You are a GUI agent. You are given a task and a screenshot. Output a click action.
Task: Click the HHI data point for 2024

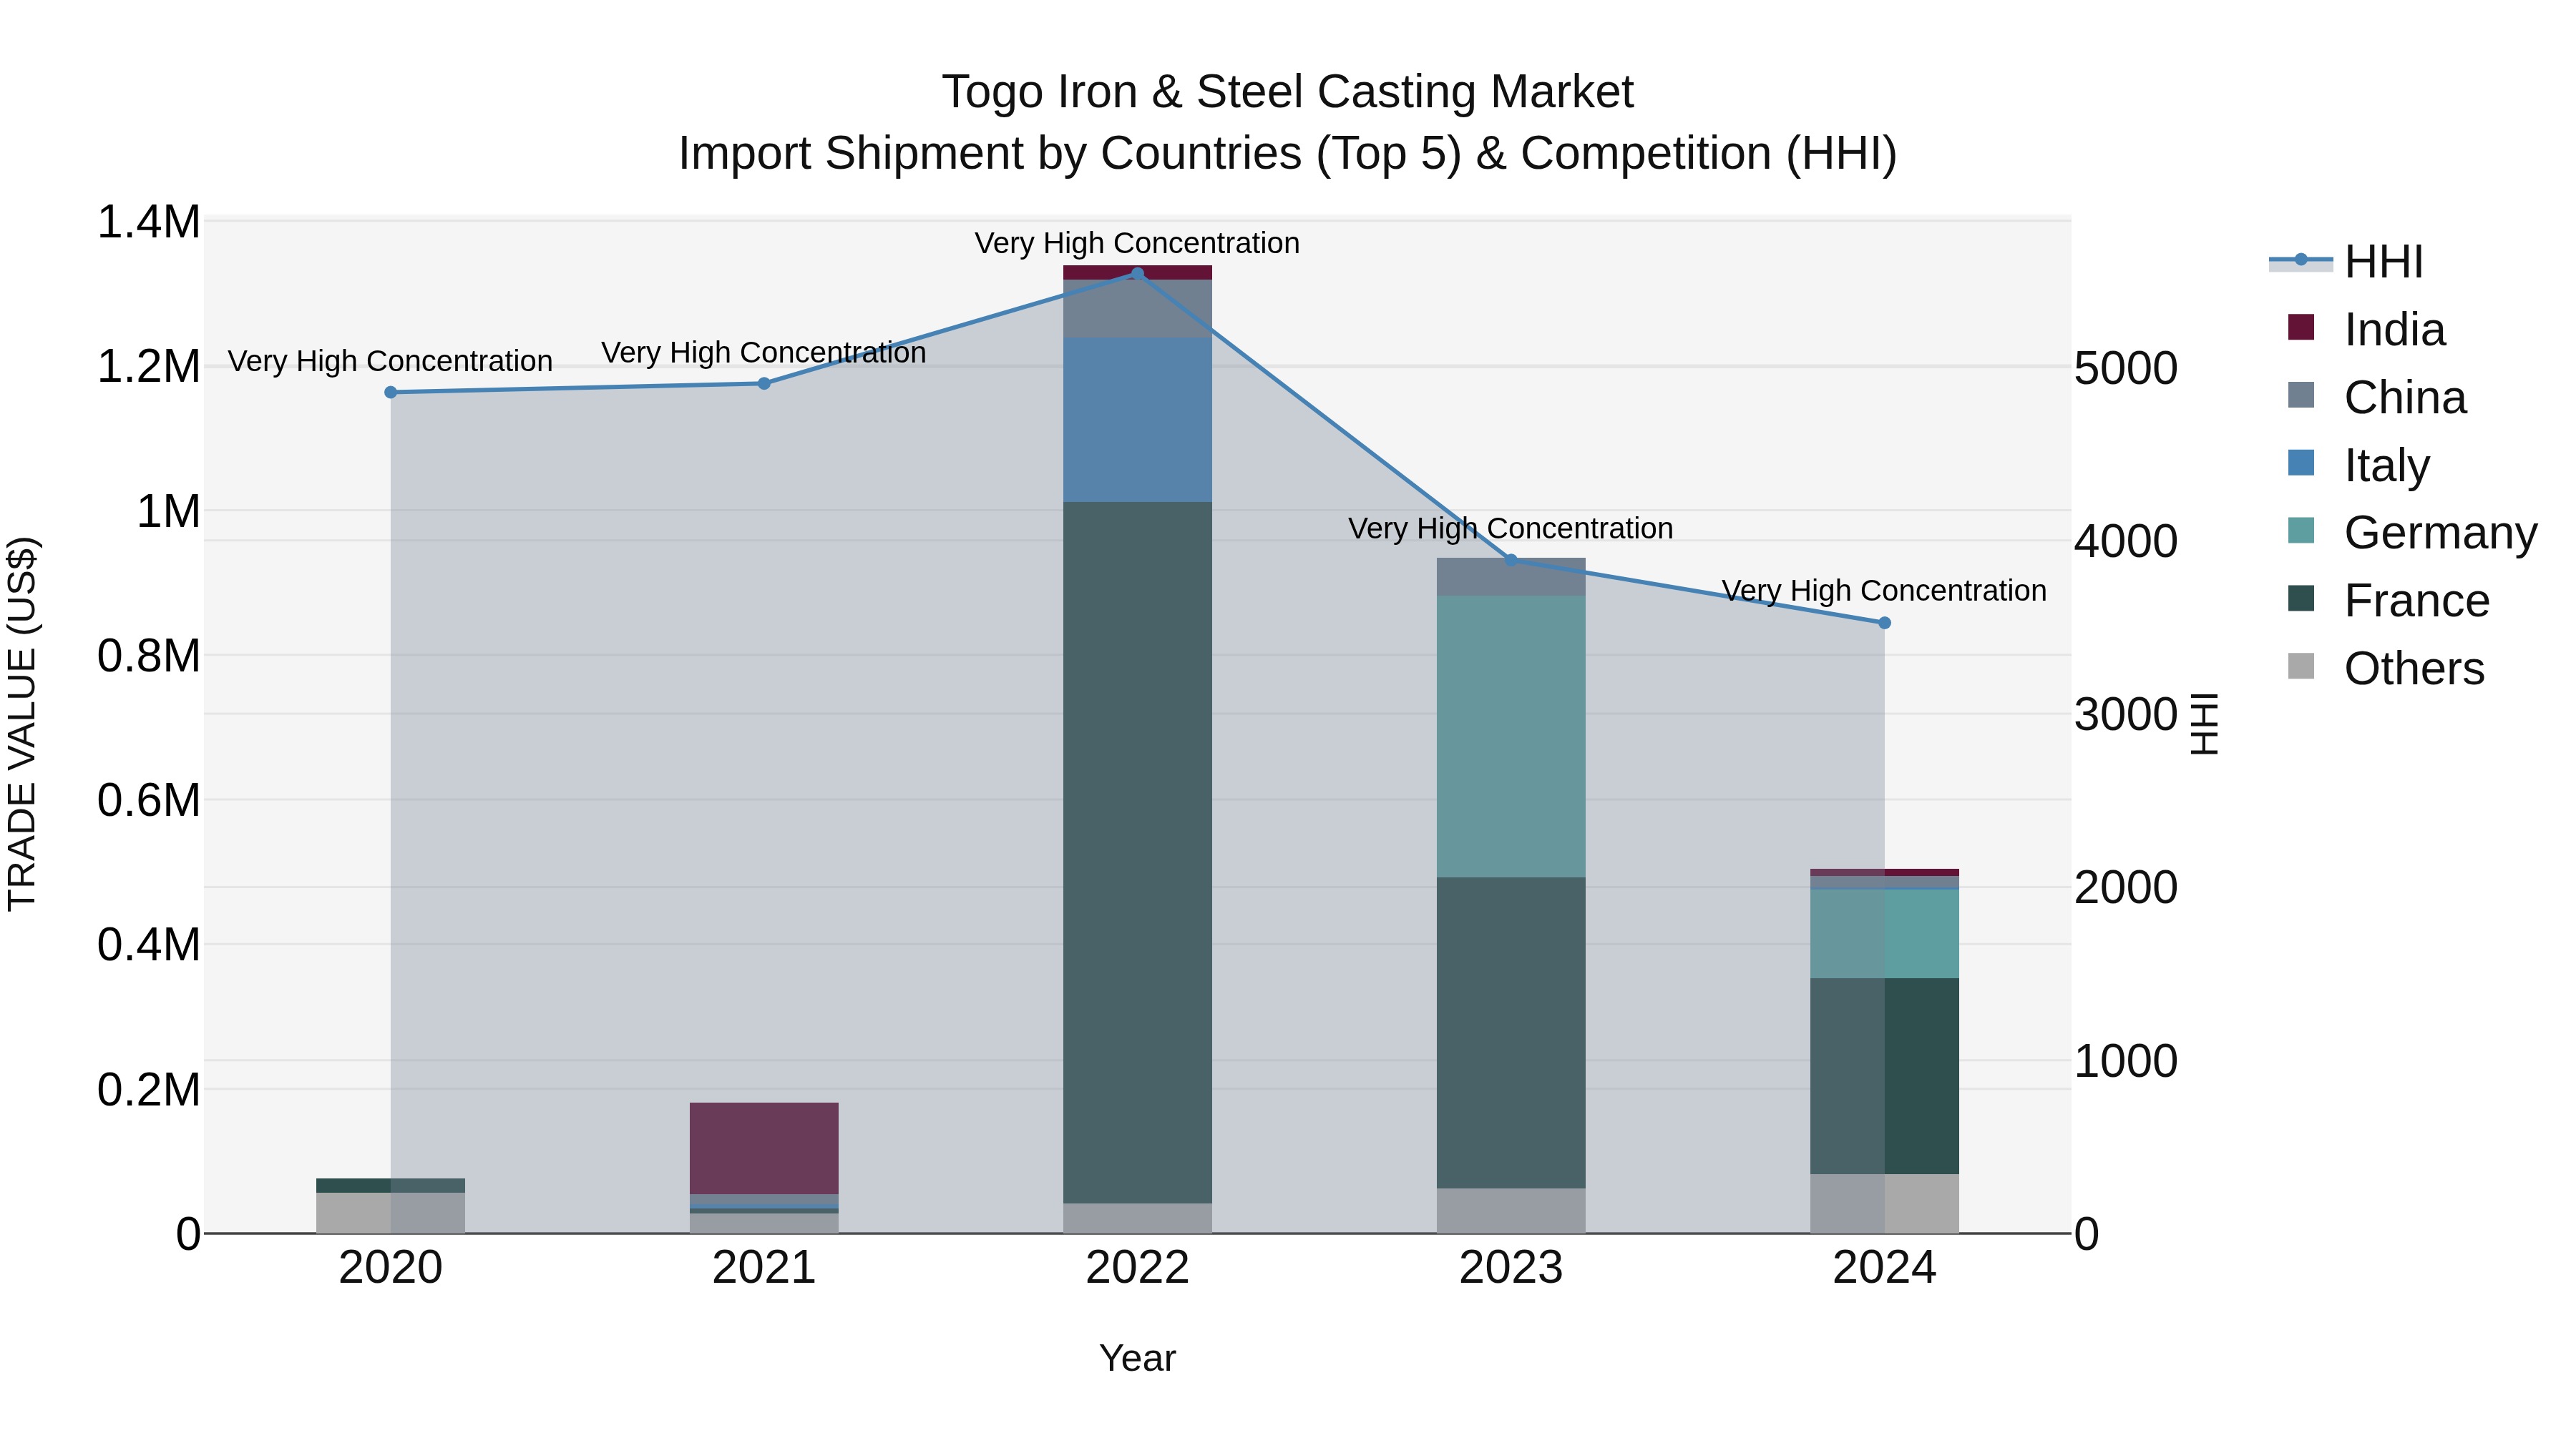1884,623
